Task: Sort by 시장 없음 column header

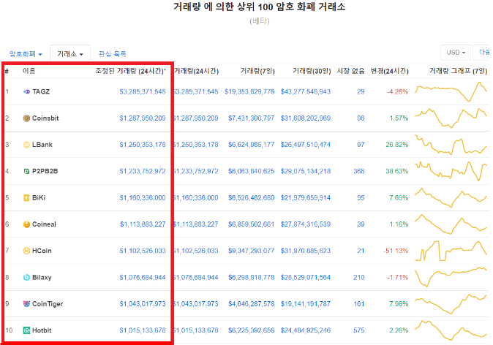Action: (x=350, y=72)
